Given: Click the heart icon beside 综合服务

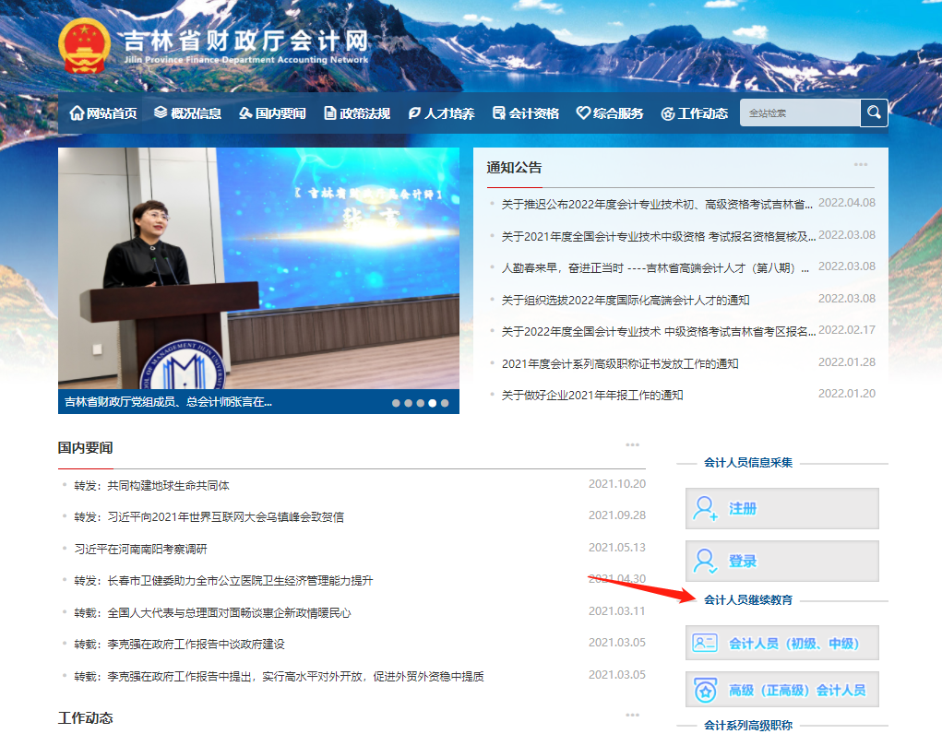Looking at the screenshot, I should (581, 112).
